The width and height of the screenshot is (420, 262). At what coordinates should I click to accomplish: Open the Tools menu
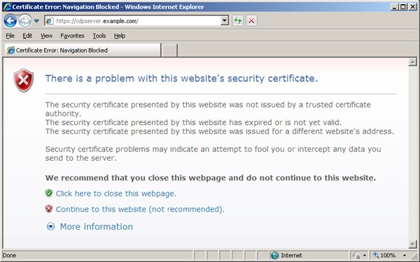point(99,36)
